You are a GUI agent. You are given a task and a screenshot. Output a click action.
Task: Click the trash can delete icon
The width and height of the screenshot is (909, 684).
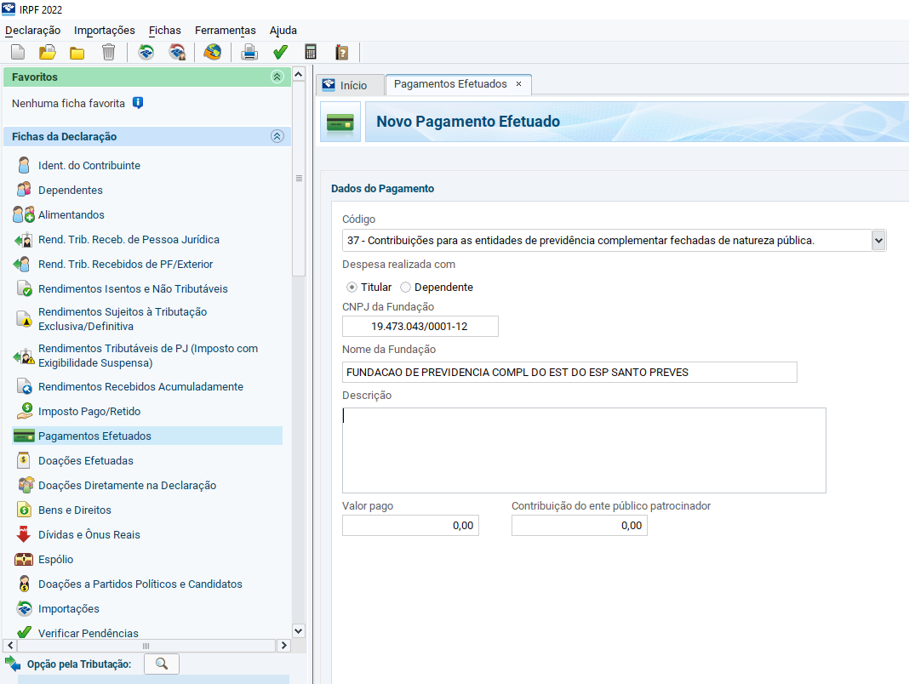108,53
